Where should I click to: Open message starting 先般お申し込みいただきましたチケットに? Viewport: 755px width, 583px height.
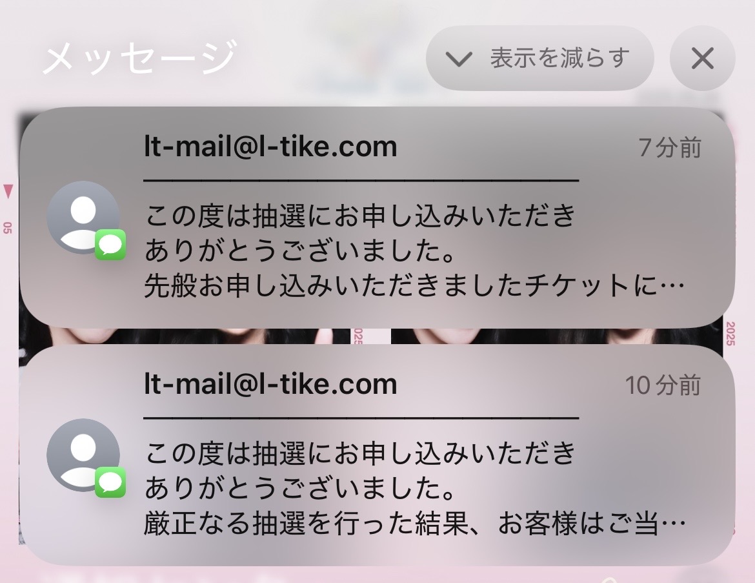414,286
